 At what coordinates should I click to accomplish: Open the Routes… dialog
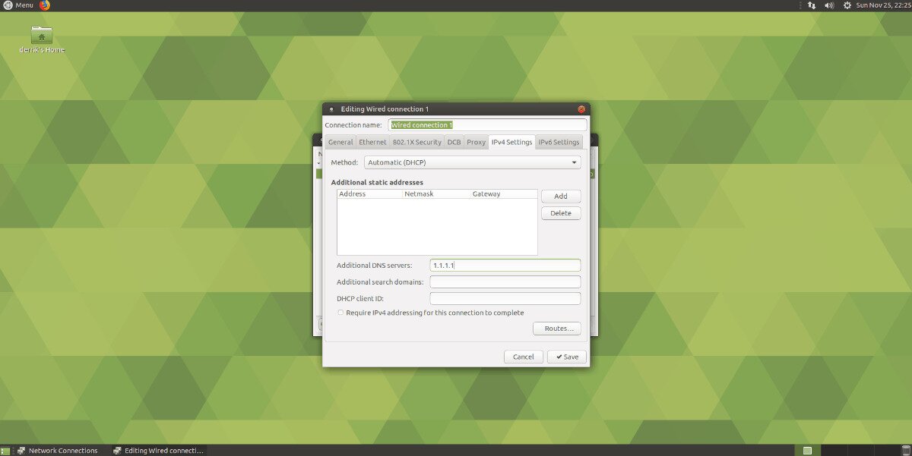(557, 329)
